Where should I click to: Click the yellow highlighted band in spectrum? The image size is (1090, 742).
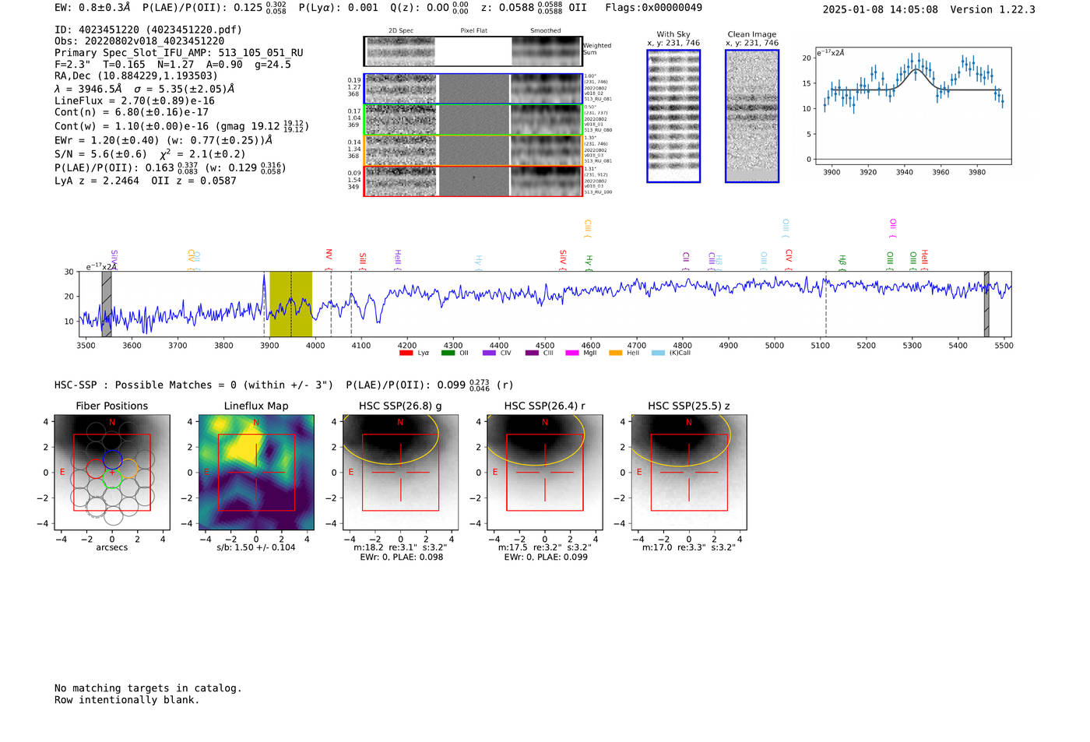coord(290,304)
